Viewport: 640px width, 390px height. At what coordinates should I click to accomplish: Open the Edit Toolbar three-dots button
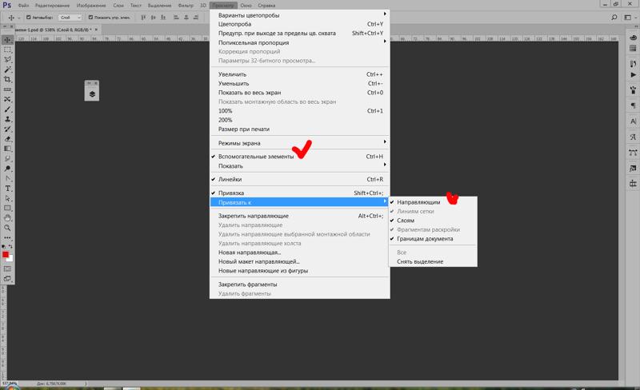coord(7,237)
